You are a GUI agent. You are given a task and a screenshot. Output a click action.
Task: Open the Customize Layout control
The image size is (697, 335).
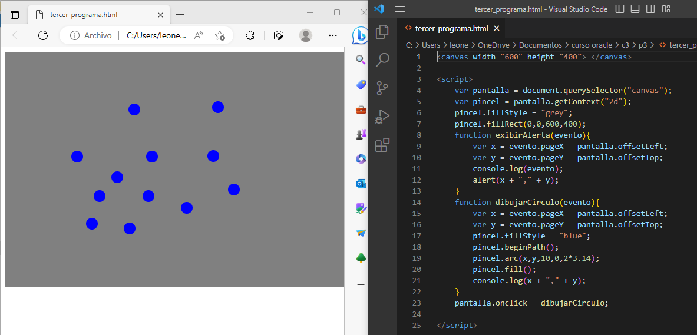665,9
